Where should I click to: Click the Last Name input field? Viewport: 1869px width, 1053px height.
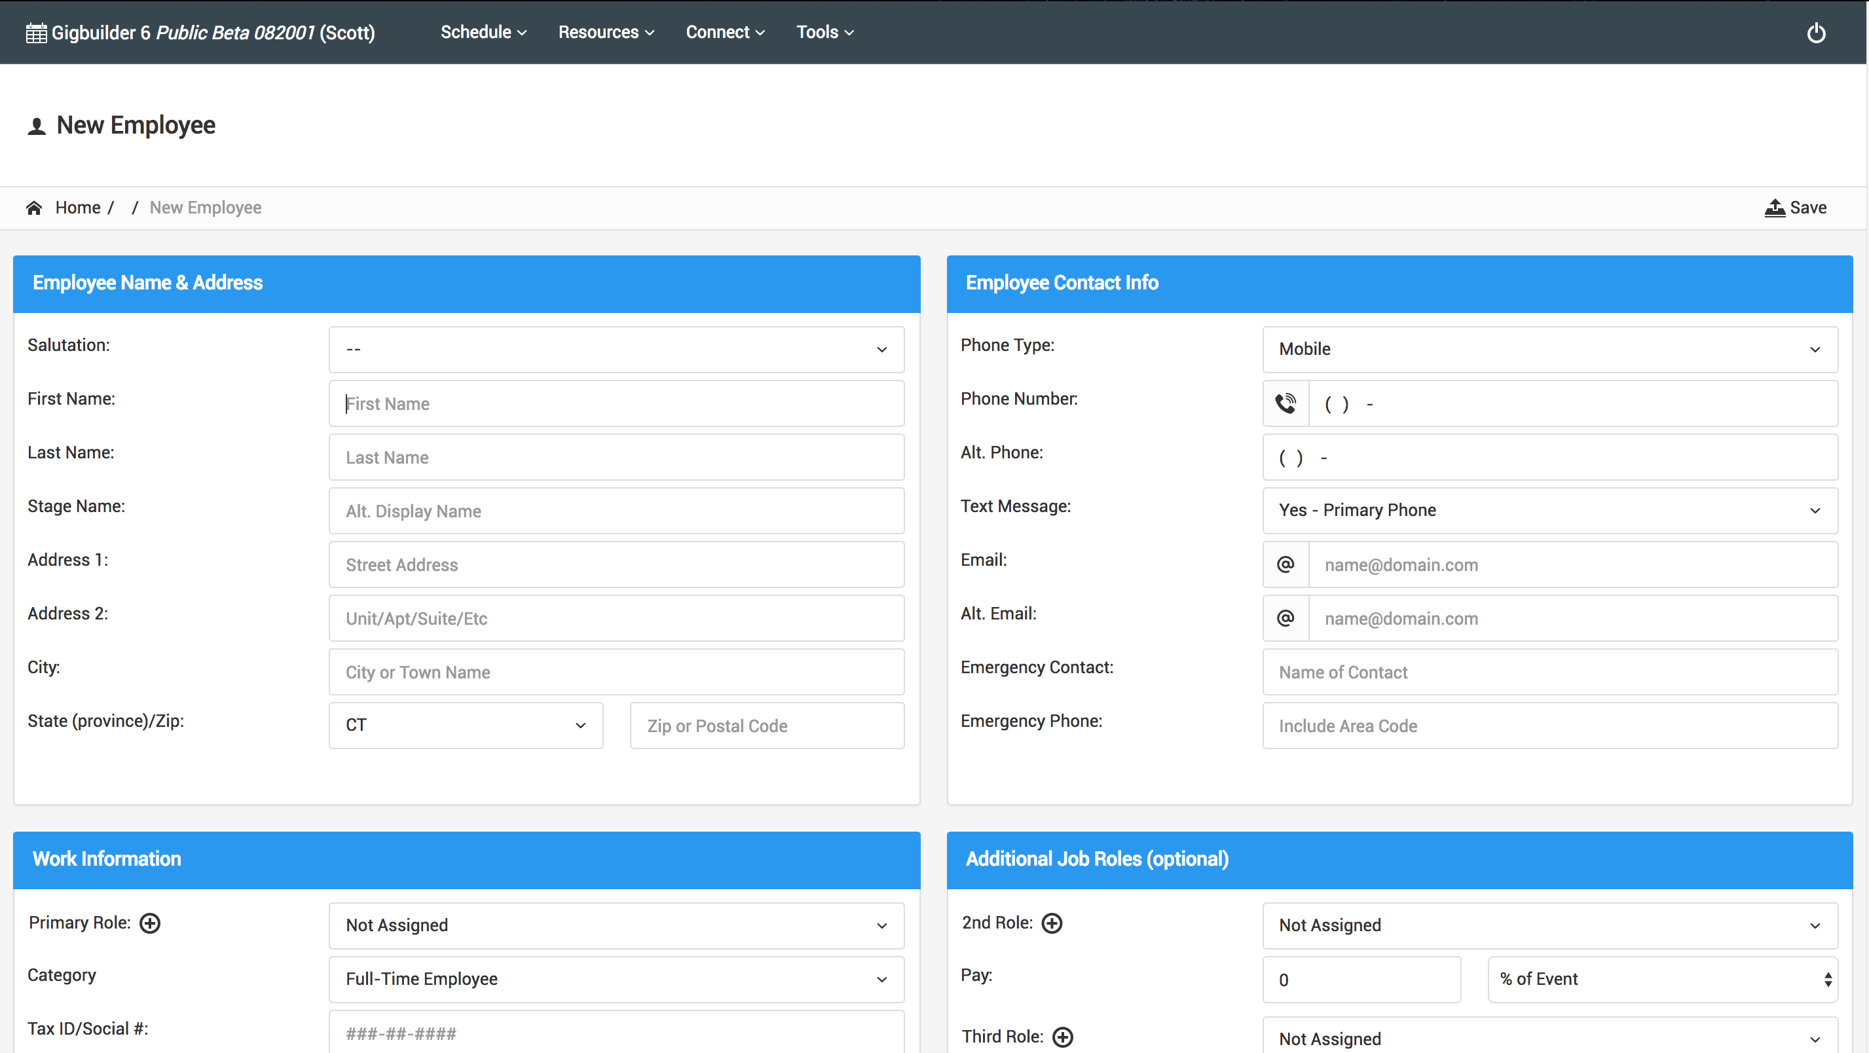pyautogui.click(x=616, y=457)
